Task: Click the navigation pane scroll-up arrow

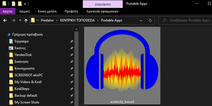Action: (x=76, y=29)
